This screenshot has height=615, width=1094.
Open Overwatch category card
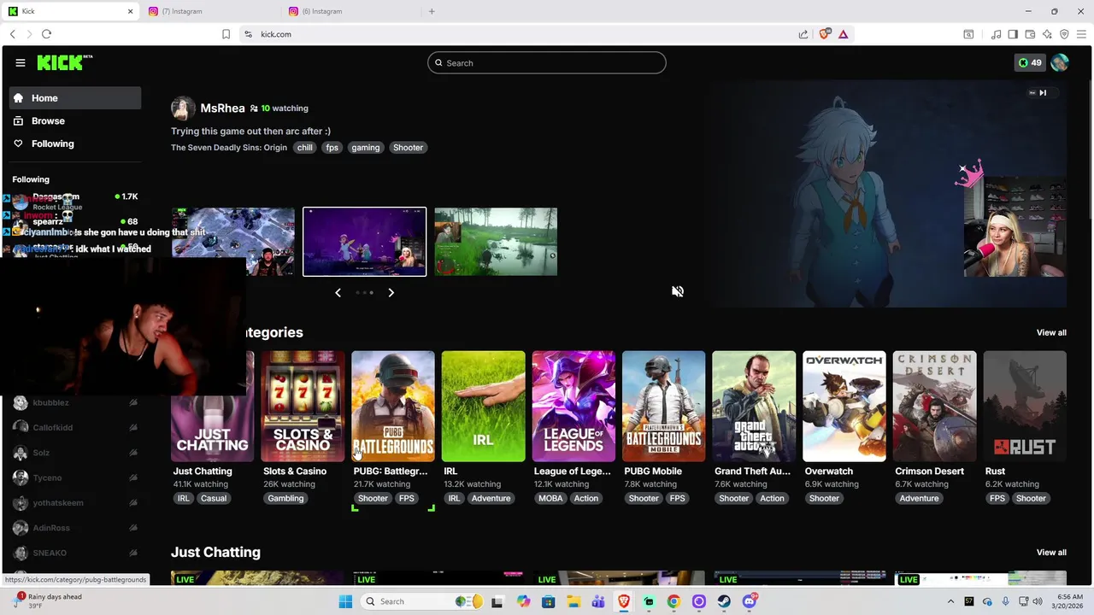844,407
